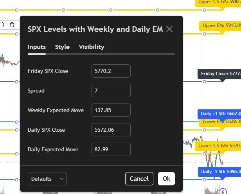Image resolution: width=241 pixels, height=194 pixels.
Task: Click the trash delete icon
Action: pos(12,25)
